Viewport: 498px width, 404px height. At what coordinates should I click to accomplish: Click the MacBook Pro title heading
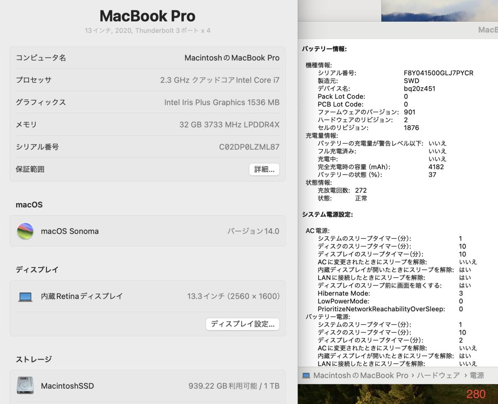pos(147,16)
